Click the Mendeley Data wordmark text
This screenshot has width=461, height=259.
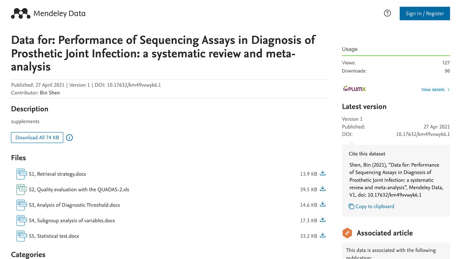(x=59, y=14)
